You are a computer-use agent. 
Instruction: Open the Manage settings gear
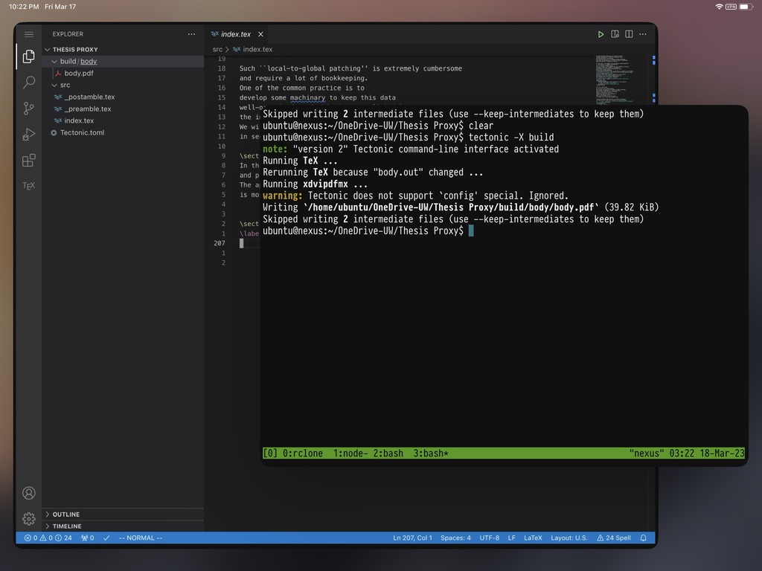point(29,518)
